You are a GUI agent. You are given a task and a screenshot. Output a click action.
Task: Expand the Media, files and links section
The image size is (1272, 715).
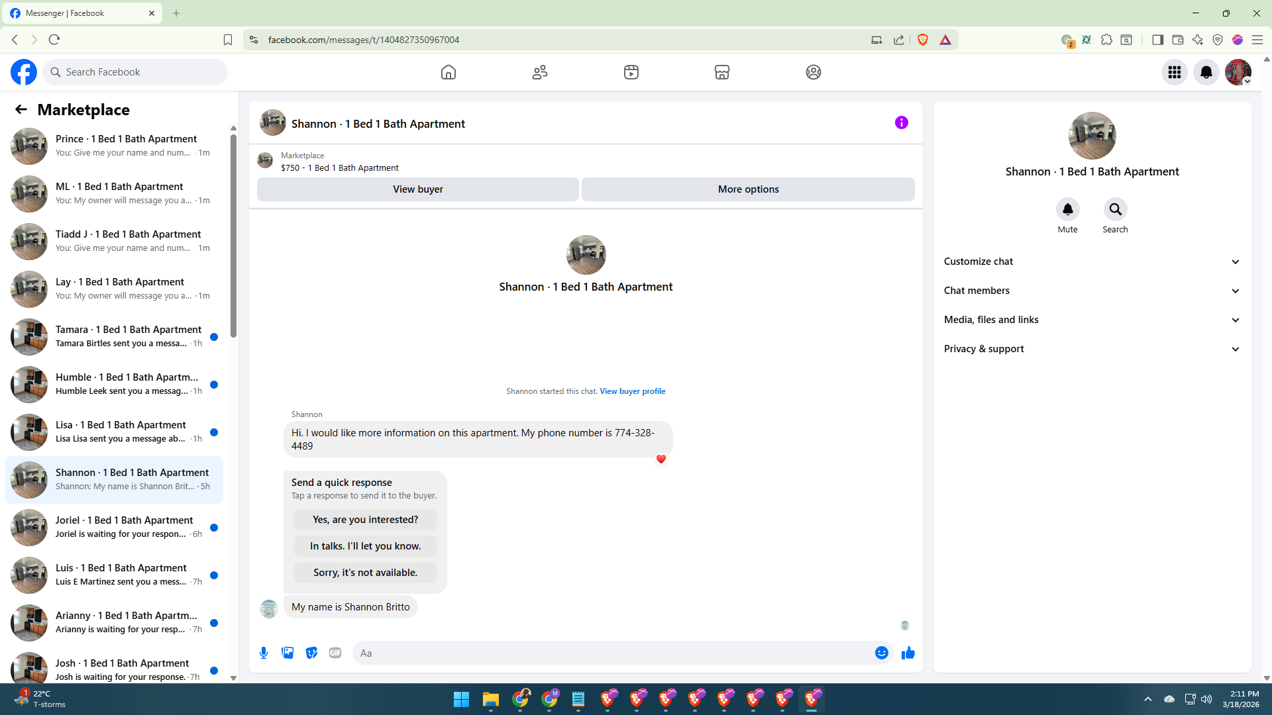tap(1091, 320)
